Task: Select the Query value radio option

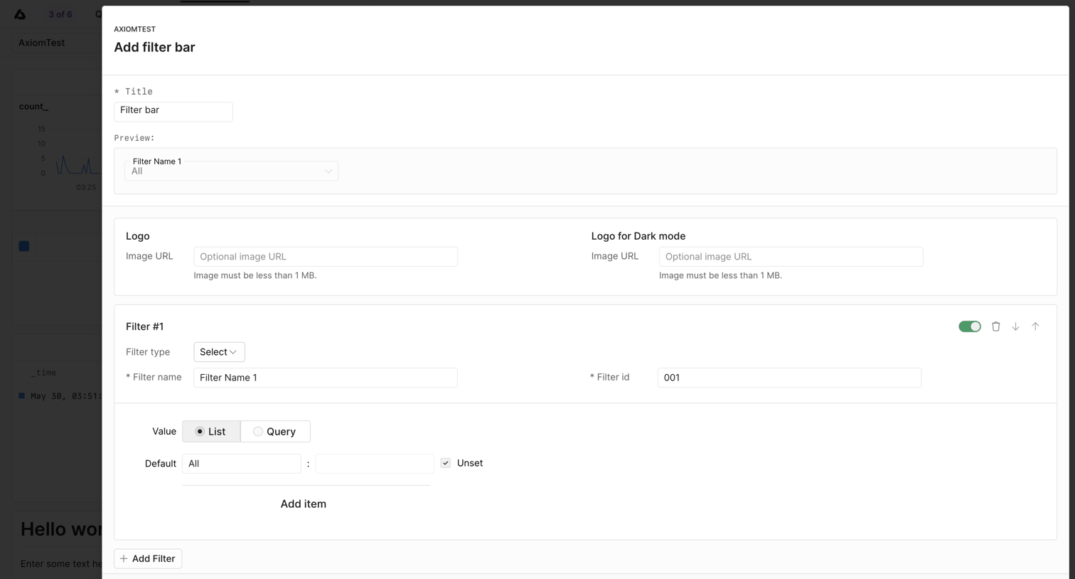Action: coord(275,431)
